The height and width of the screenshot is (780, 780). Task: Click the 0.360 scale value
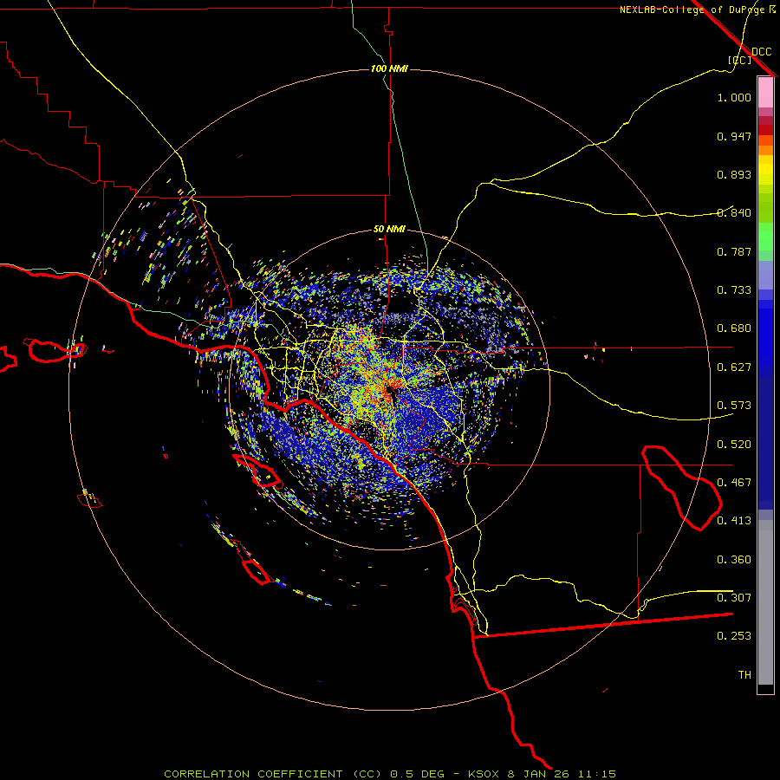pyautogui.click(x=734, y=560)
